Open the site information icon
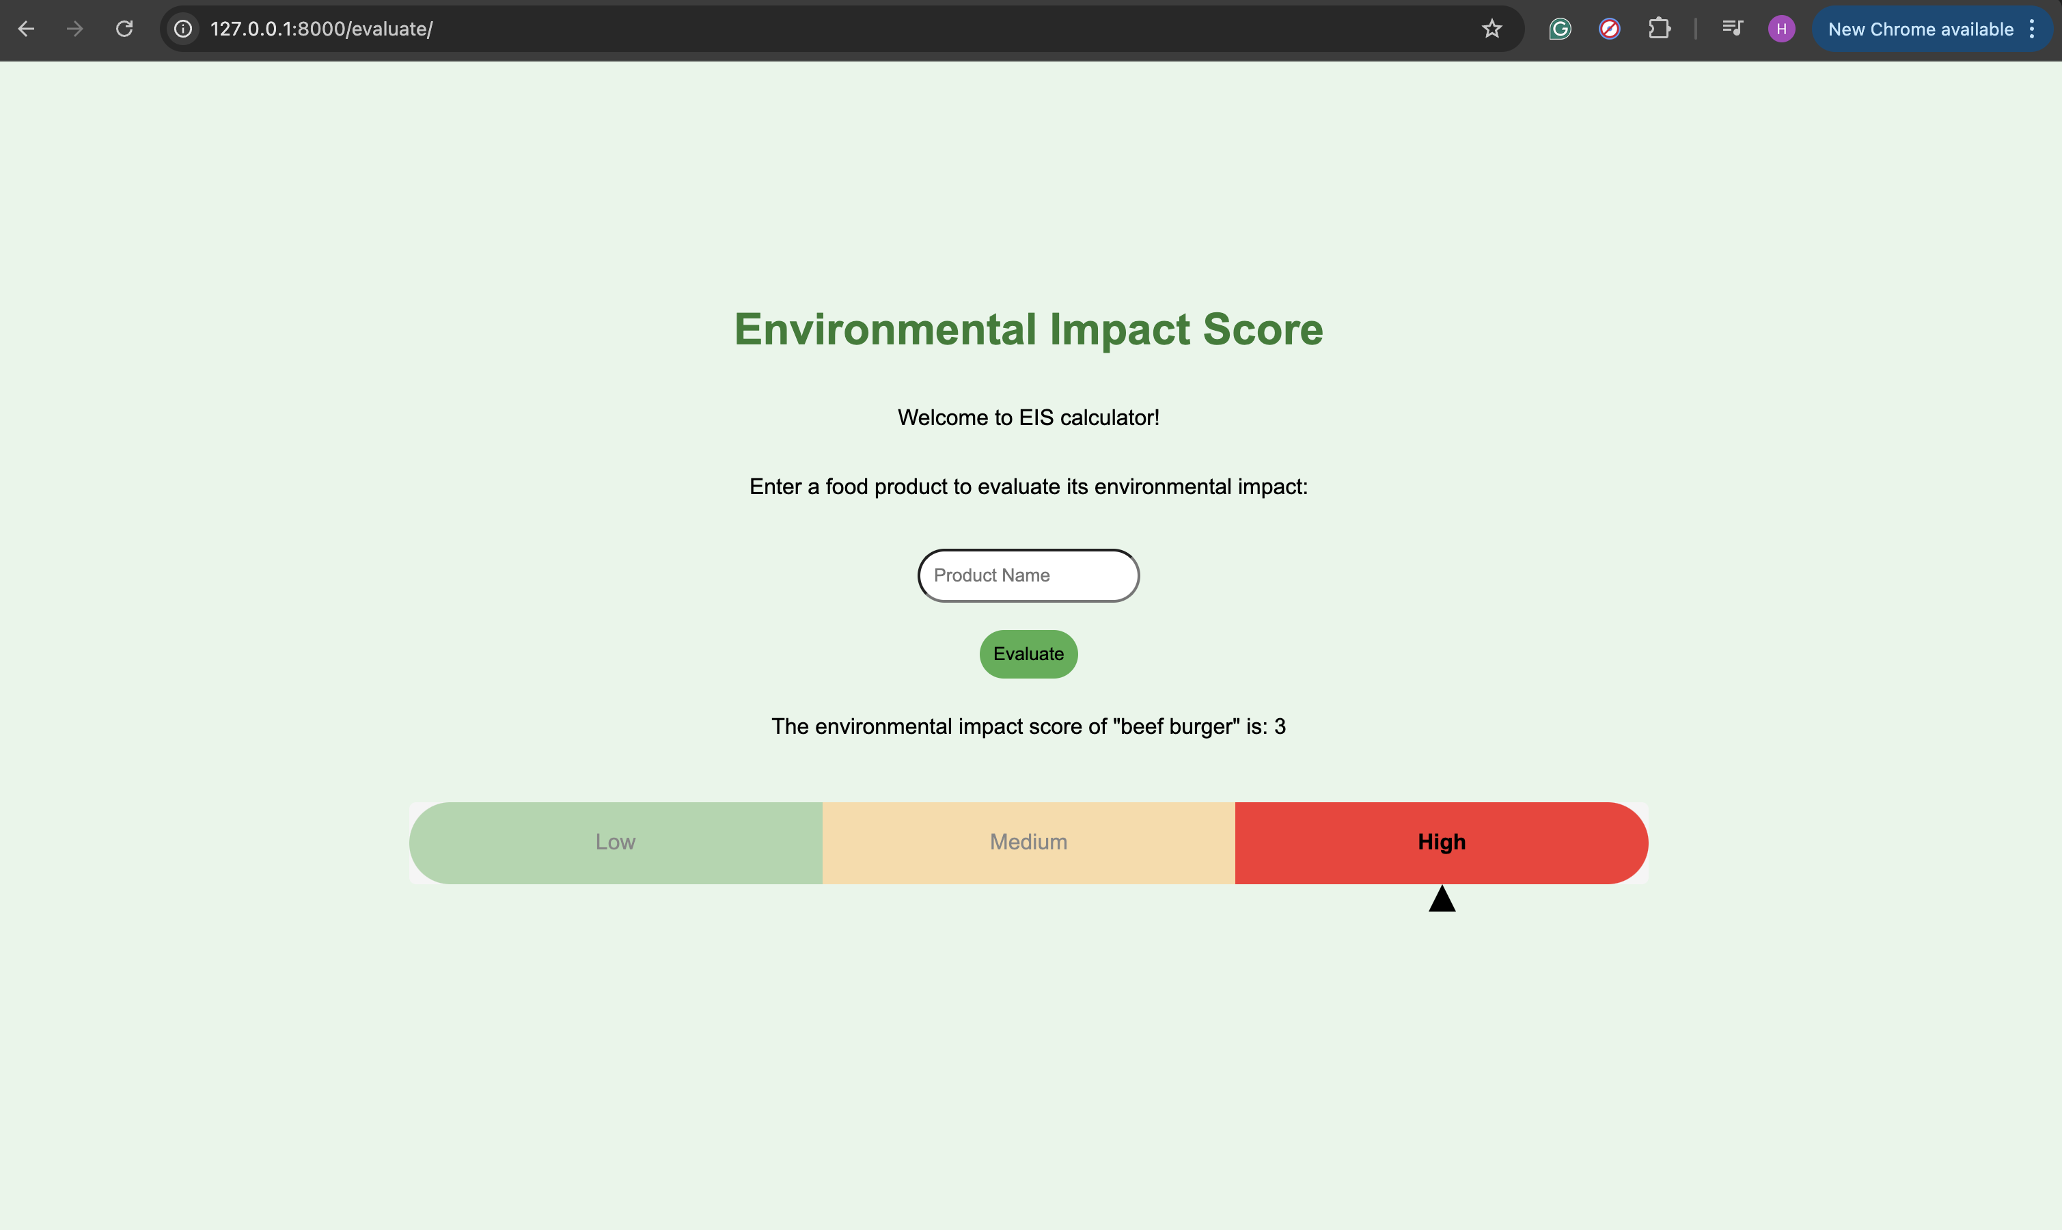The width and height of the screenshot is (2062, 1230). (x=183, y=29)
